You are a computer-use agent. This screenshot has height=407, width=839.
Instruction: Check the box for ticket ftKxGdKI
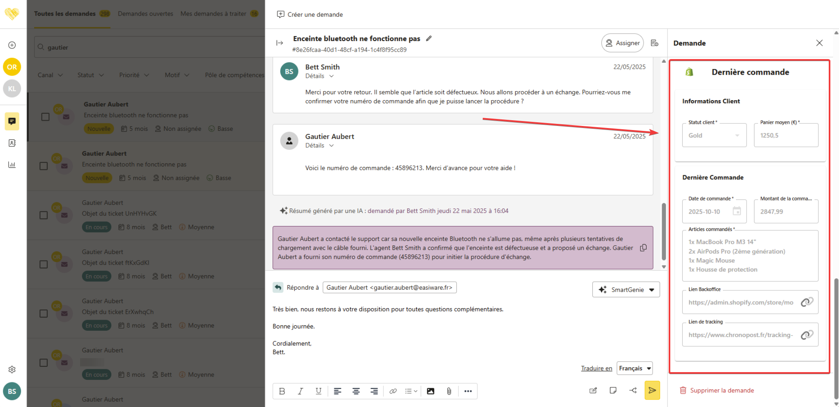coord(44,264)
